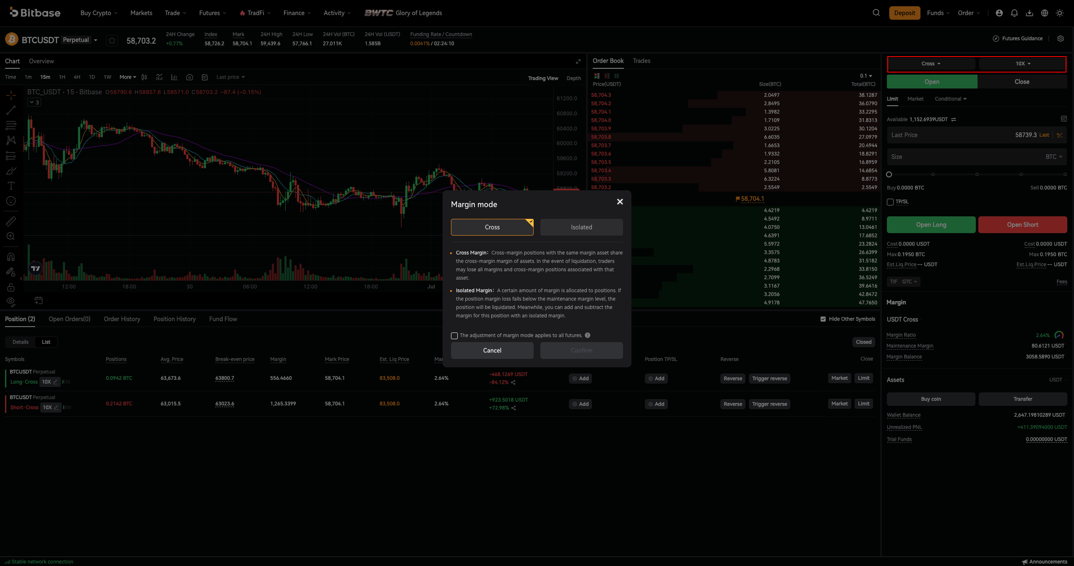Select the crosshair cursor tool
1074x566 pixels.
(x=11, y=95)
